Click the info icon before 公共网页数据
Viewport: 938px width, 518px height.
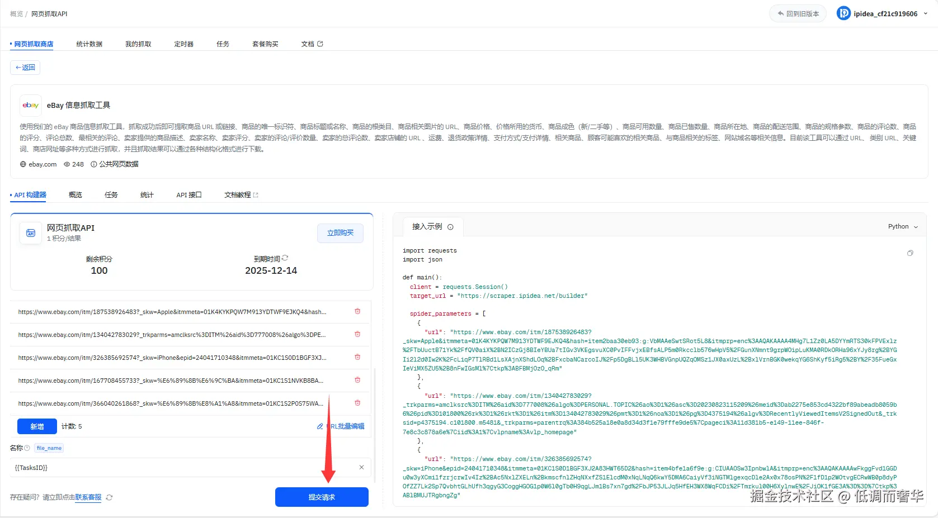94,164
